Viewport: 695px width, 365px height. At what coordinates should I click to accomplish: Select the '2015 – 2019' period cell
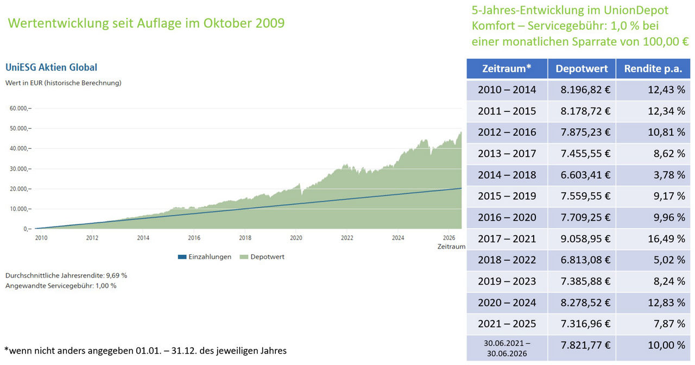[507, 196]
